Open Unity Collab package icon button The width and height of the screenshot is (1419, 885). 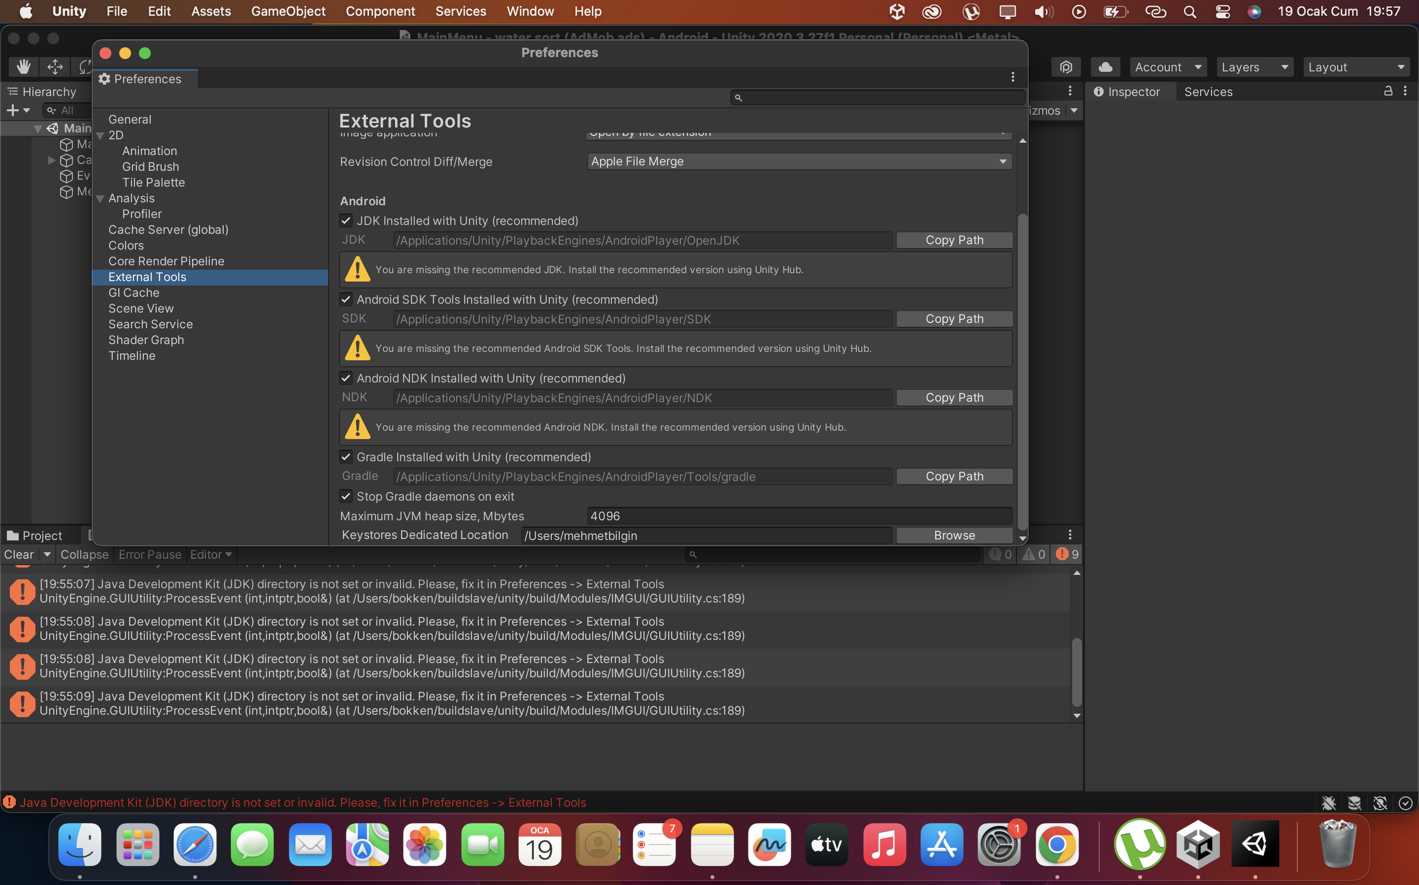1066,67
